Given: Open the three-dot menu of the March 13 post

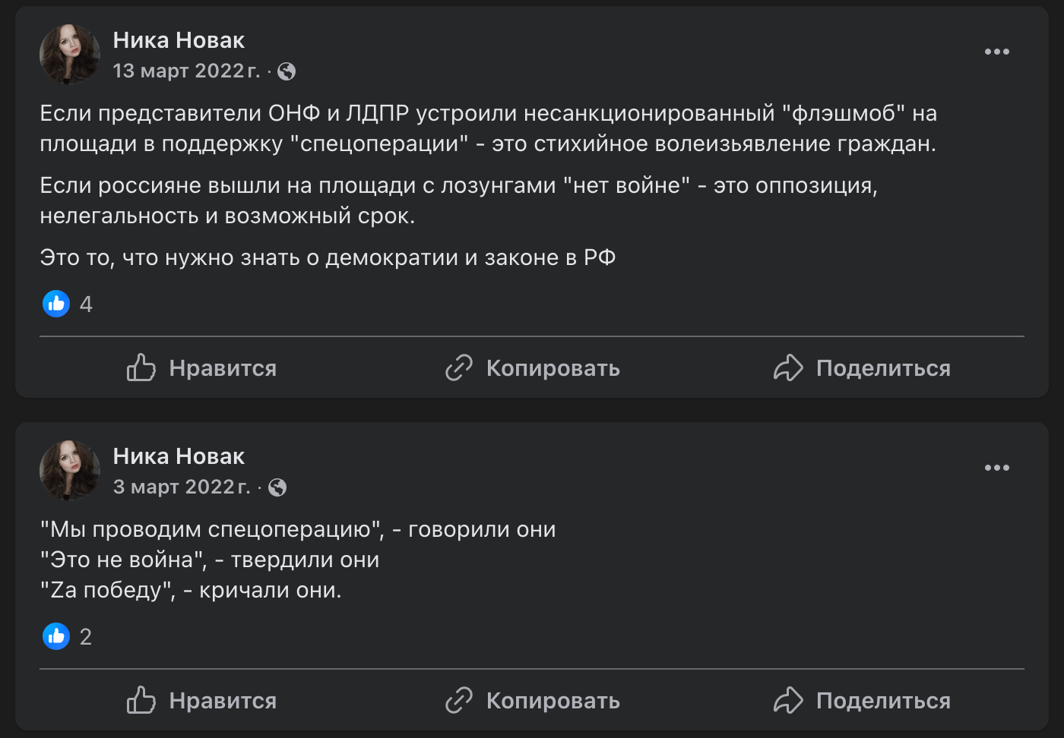Looking at the screenshot, I should 996,52.
